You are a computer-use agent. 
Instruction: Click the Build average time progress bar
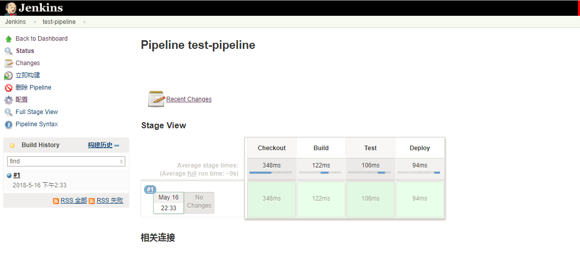pyautogui.click(x=320, y=173)
